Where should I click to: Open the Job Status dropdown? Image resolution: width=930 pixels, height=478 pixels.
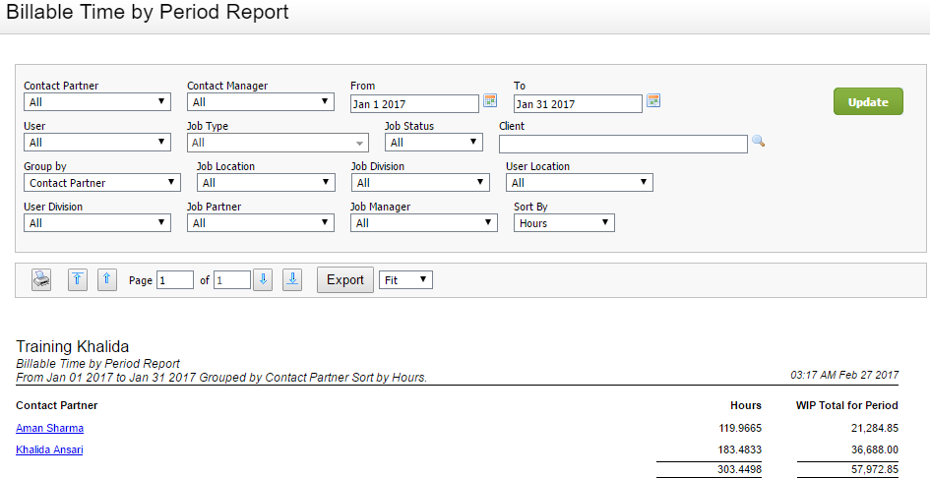coord(434,143)
